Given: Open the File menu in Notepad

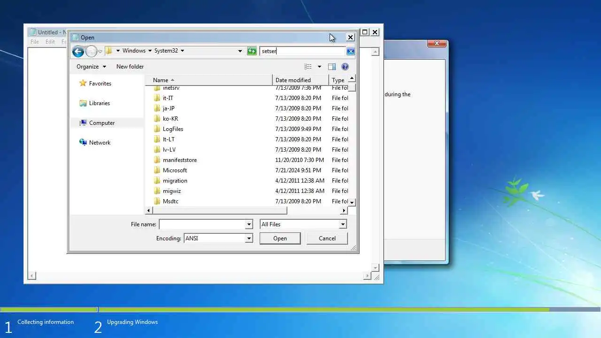Looking at the screenshot, I should (x=35, y=42).
